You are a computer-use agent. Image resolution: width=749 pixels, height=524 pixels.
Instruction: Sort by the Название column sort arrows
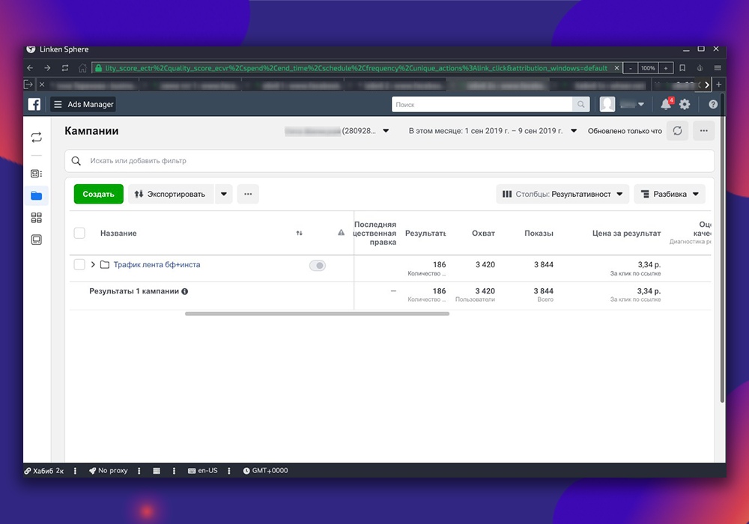coord(299,233)
